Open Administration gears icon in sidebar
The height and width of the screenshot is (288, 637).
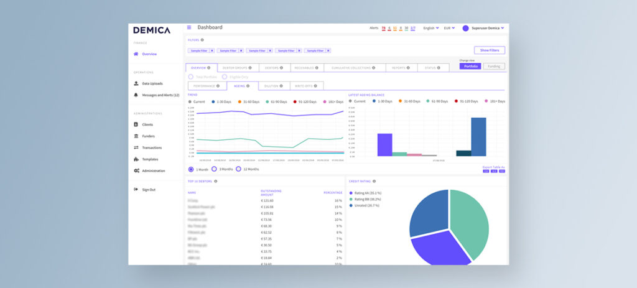(x=136, y=170)
